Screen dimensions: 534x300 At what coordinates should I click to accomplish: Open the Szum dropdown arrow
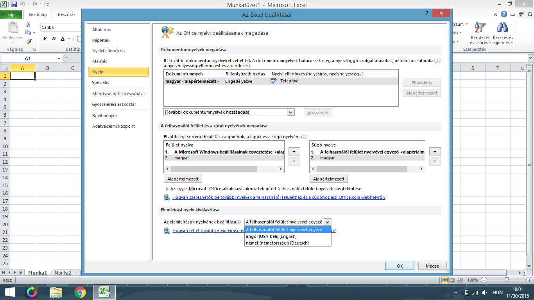point(466,24)
